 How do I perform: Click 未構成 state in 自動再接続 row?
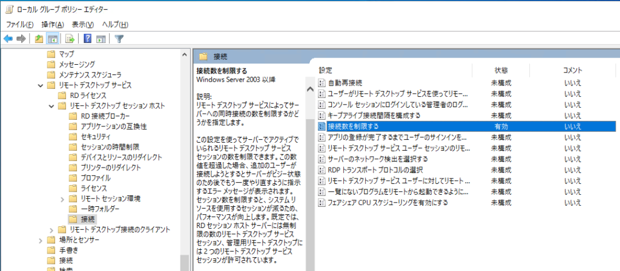coord(501,83)
